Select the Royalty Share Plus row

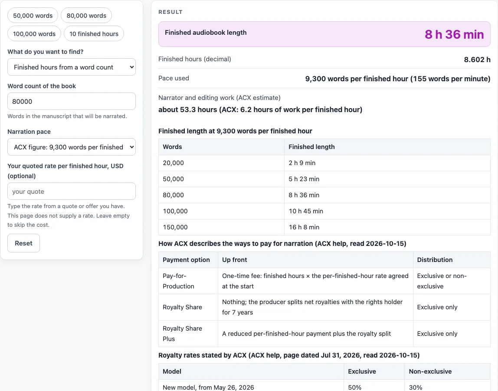coord(324,333)
